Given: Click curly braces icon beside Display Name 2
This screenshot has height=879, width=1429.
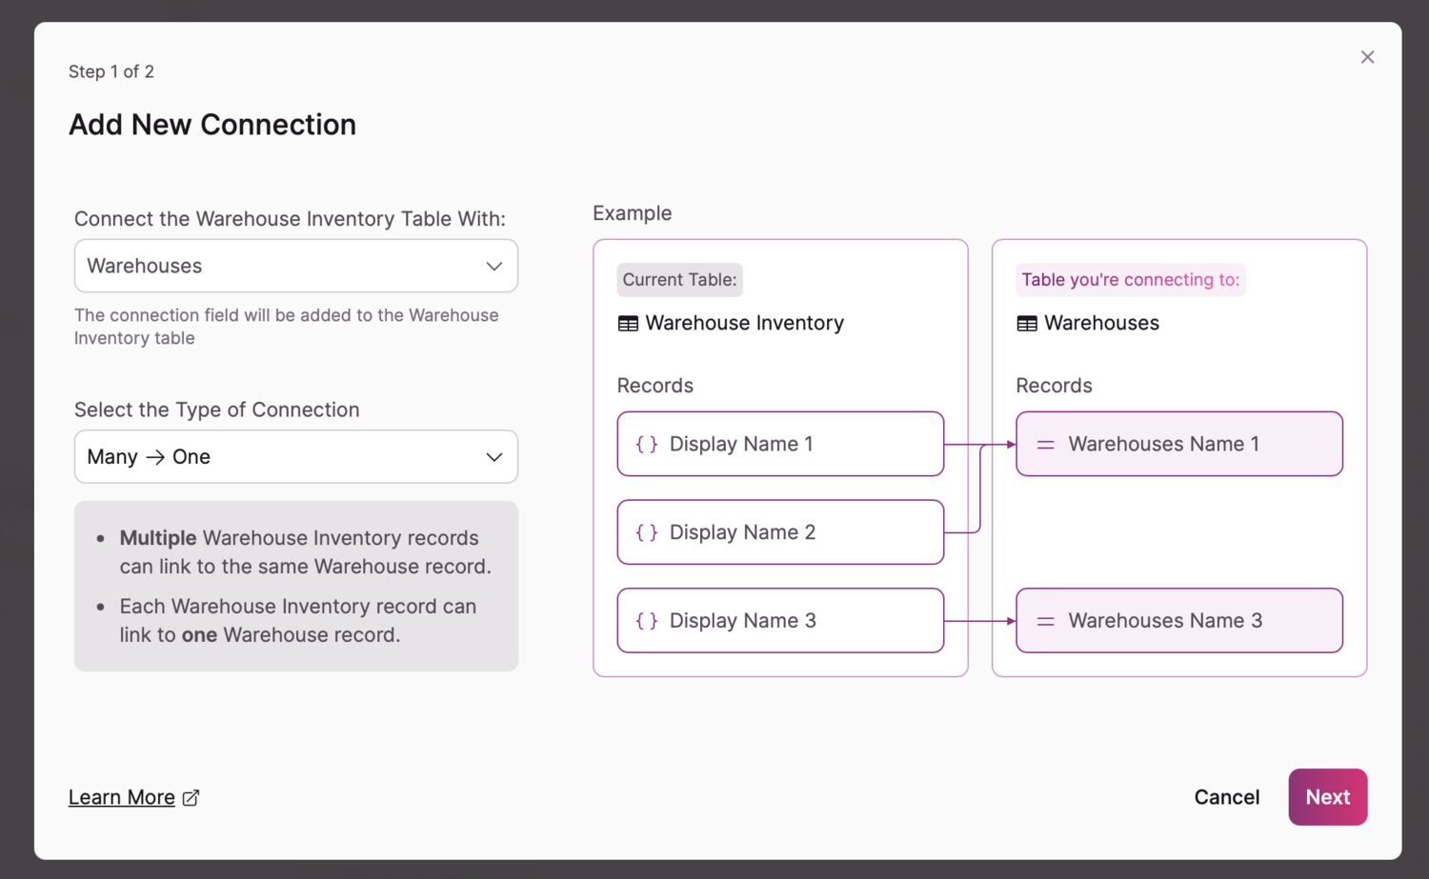Looking at the screenshot, I should [x=647, y=532].
